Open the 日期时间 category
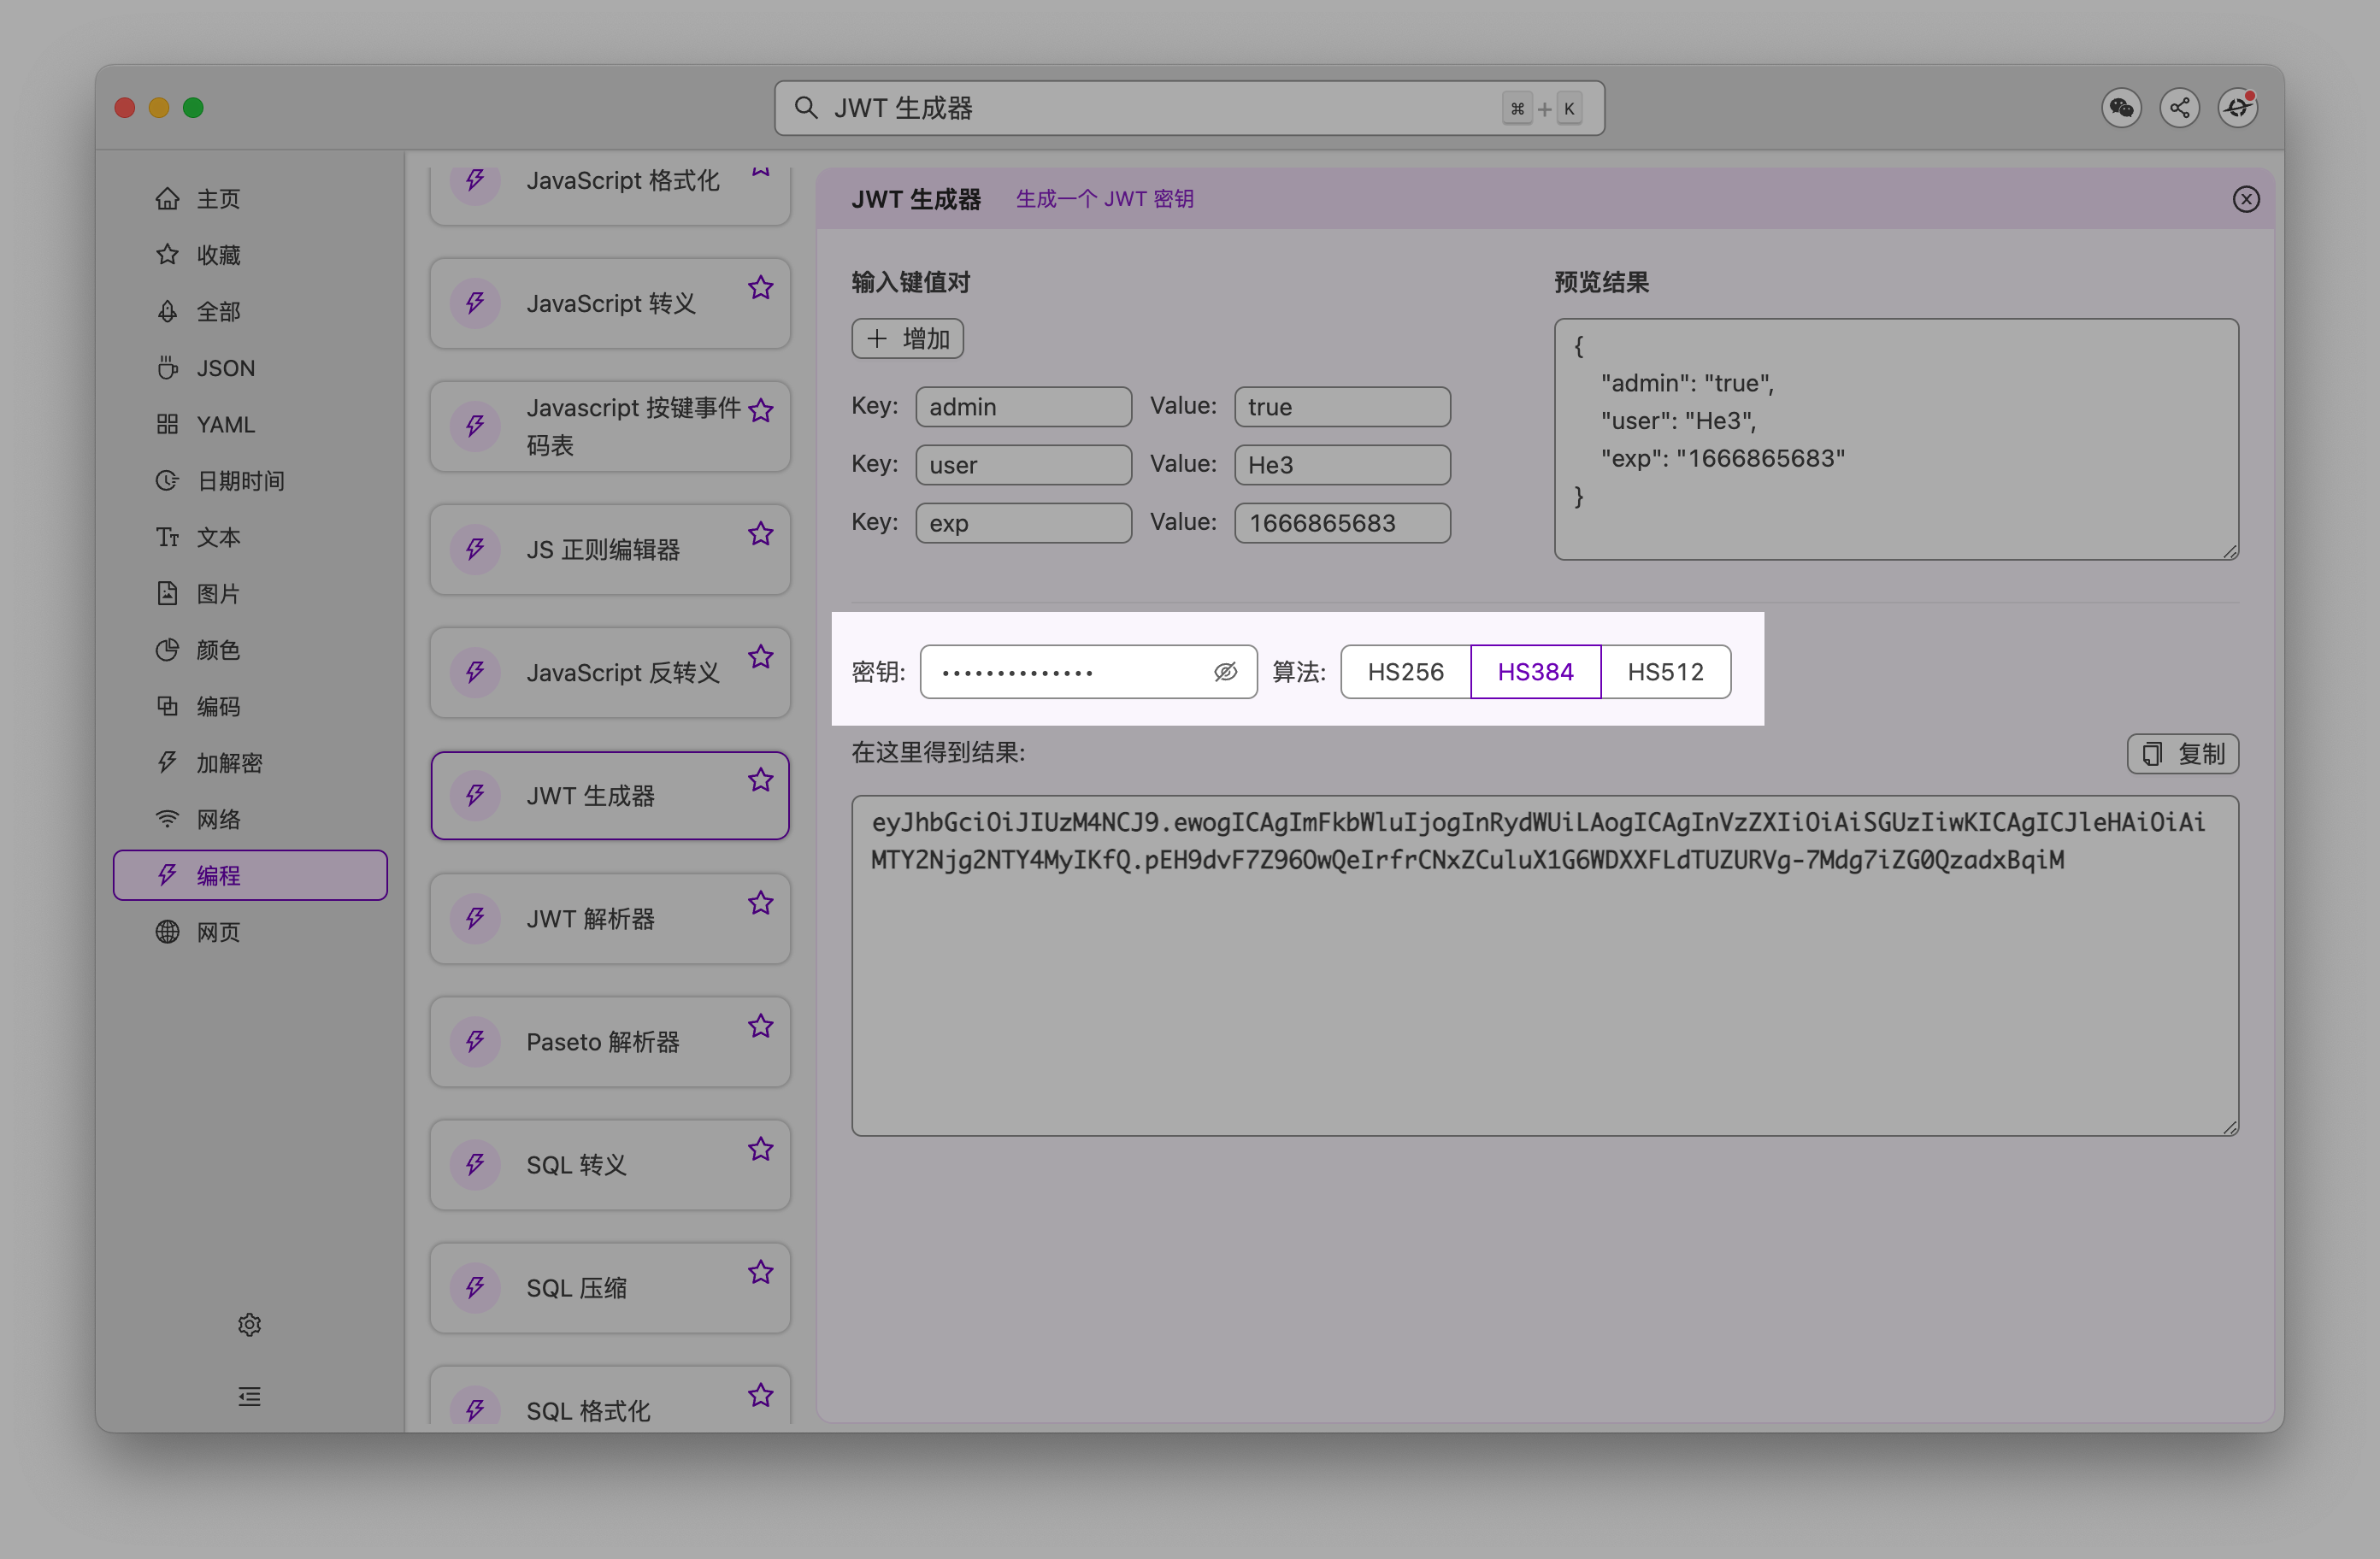Screen dimensions: 2380x1559 250,481
